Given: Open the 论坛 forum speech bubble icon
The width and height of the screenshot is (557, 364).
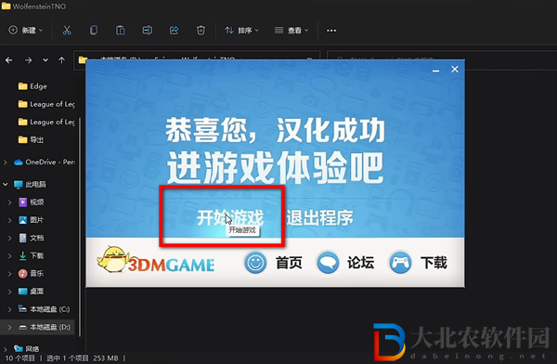Looking at the screenshot, I should [x=328, y=263].
